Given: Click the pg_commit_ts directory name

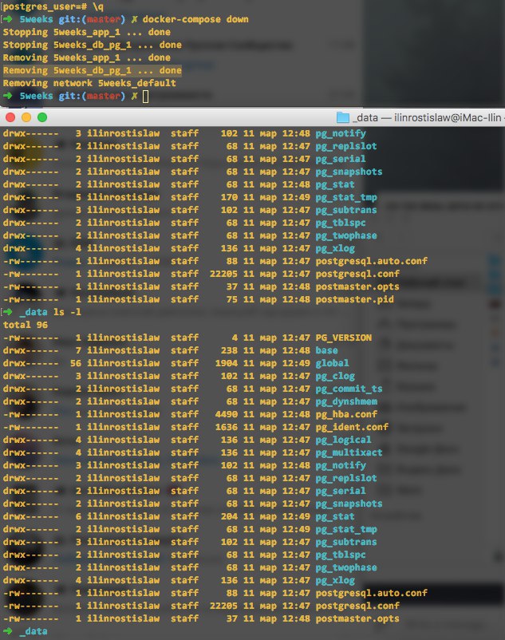Looking at the screenshot, I should click(349, 389).
